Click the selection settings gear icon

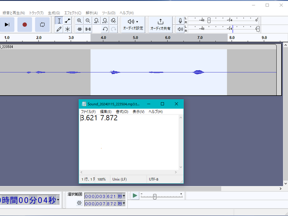tap(79, 203)
